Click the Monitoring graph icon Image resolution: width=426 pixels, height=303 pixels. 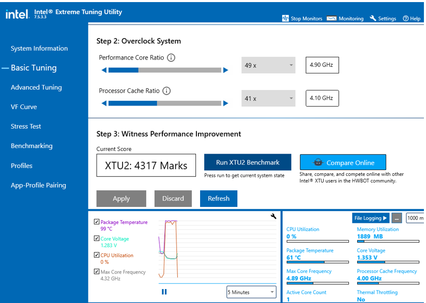point(331,18)
